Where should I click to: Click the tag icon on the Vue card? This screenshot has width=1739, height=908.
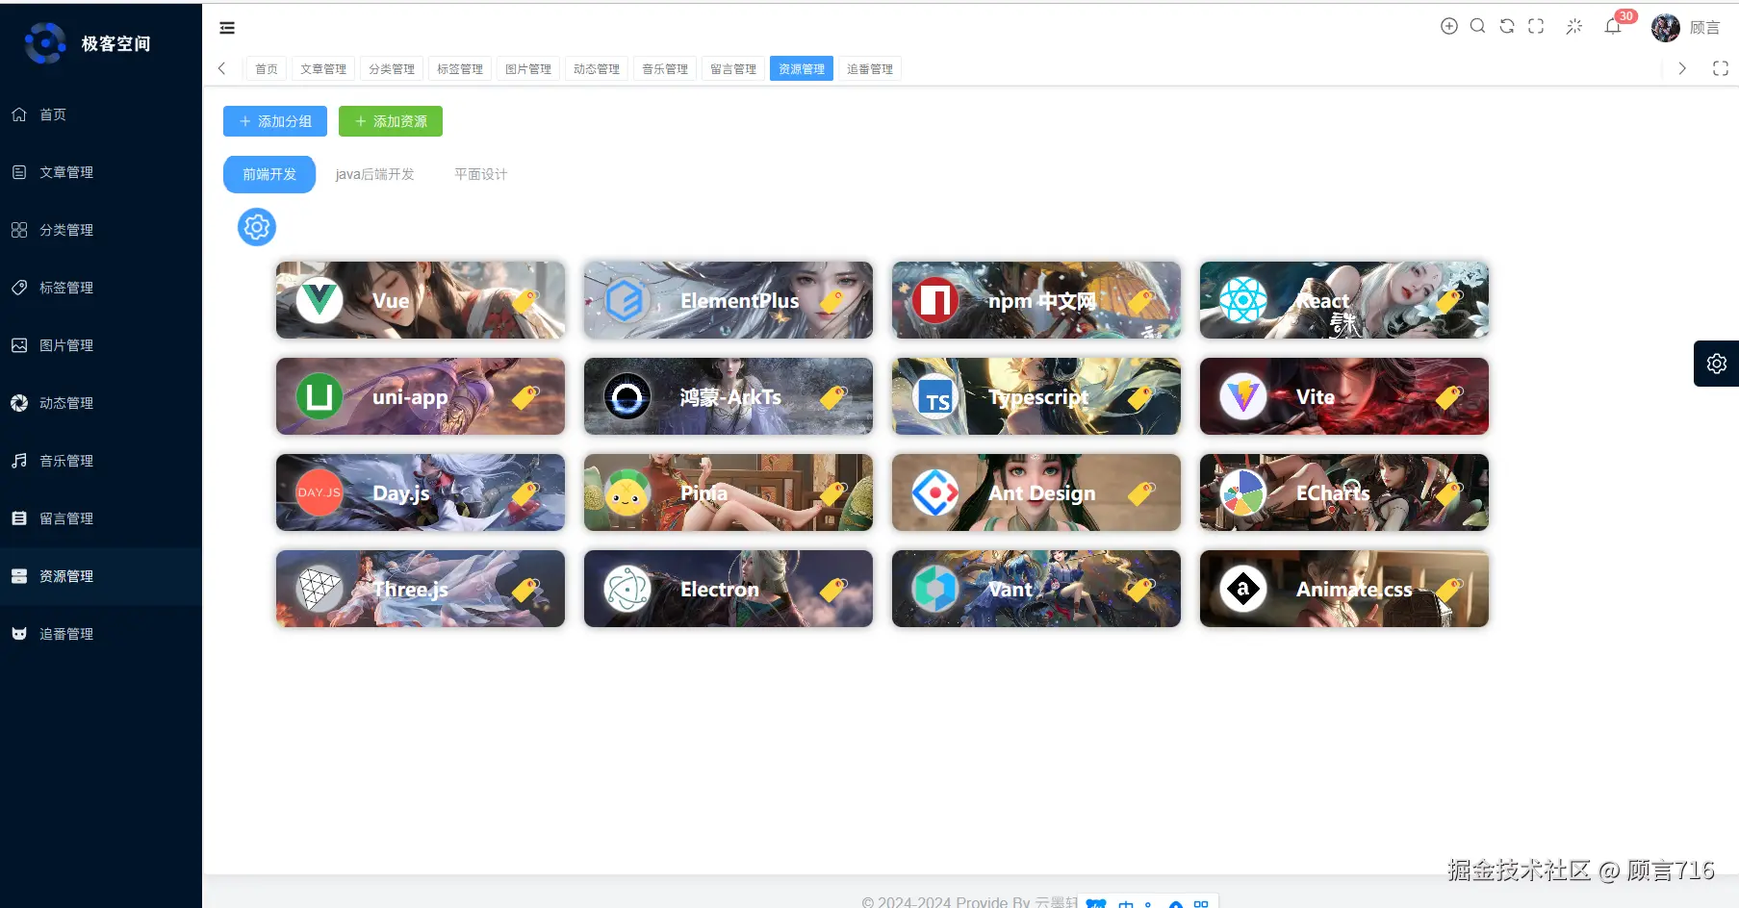coord(525,301)
